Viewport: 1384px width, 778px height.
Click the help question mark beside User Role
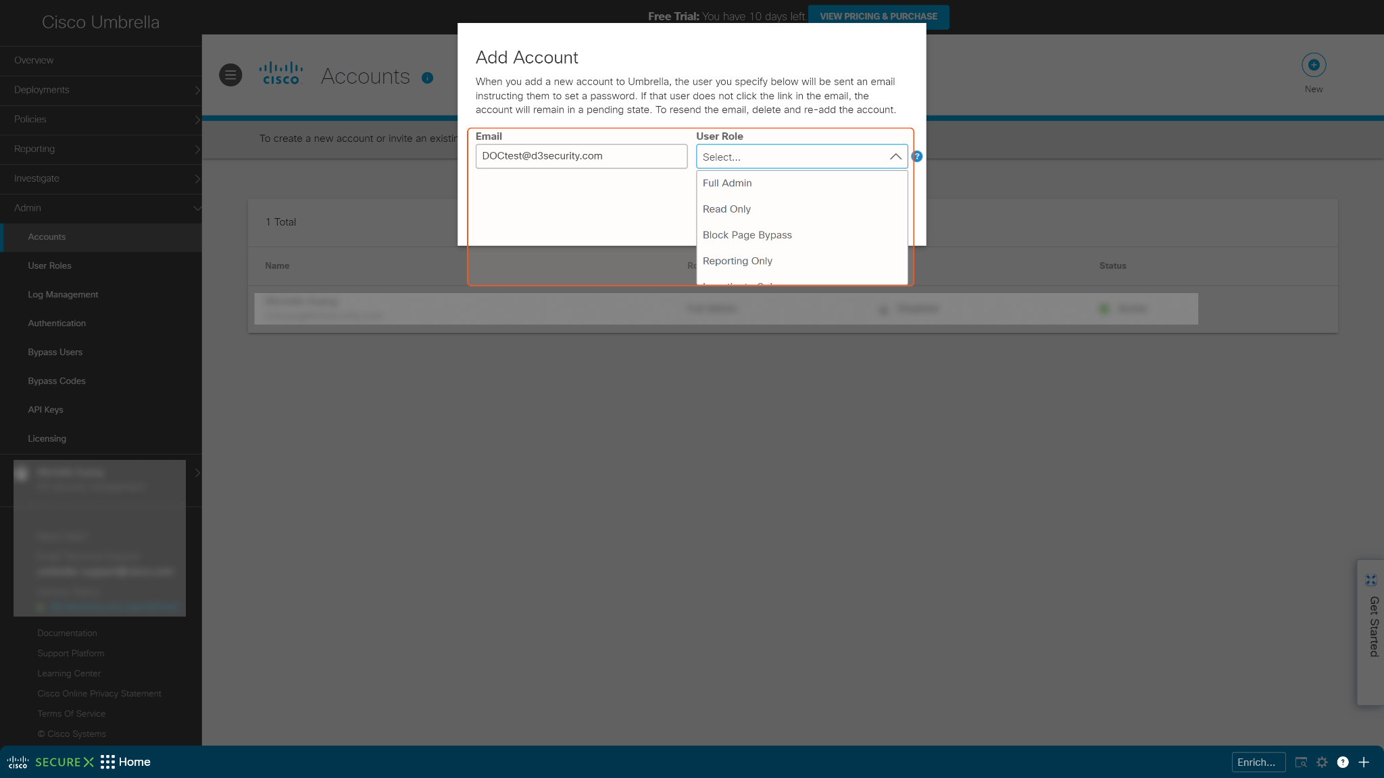(917, 157)
